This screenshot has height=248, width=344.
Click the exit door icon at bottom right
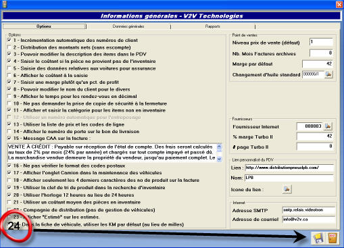(333, 239)
